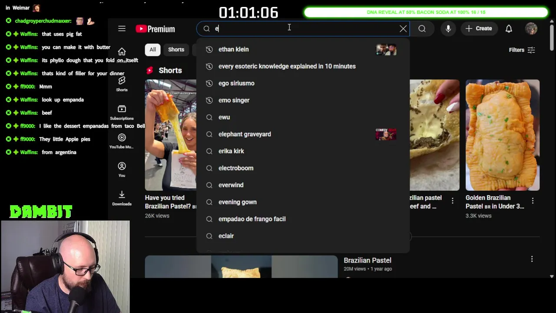Click the red Shorts shelf icon
This screenshot has width=556, height=313.
coord(150,70)
